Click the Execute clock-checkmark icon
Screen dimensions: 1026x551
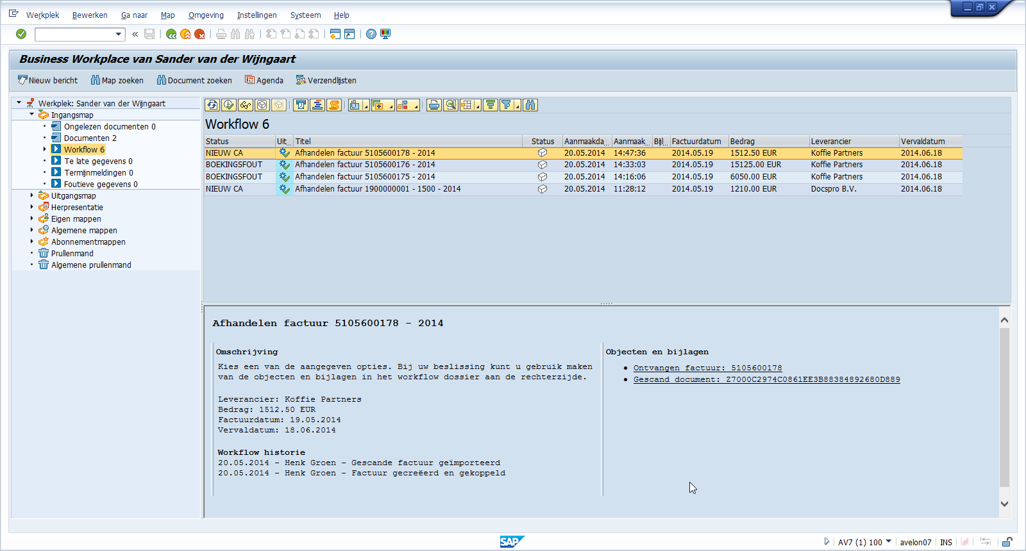229,105
